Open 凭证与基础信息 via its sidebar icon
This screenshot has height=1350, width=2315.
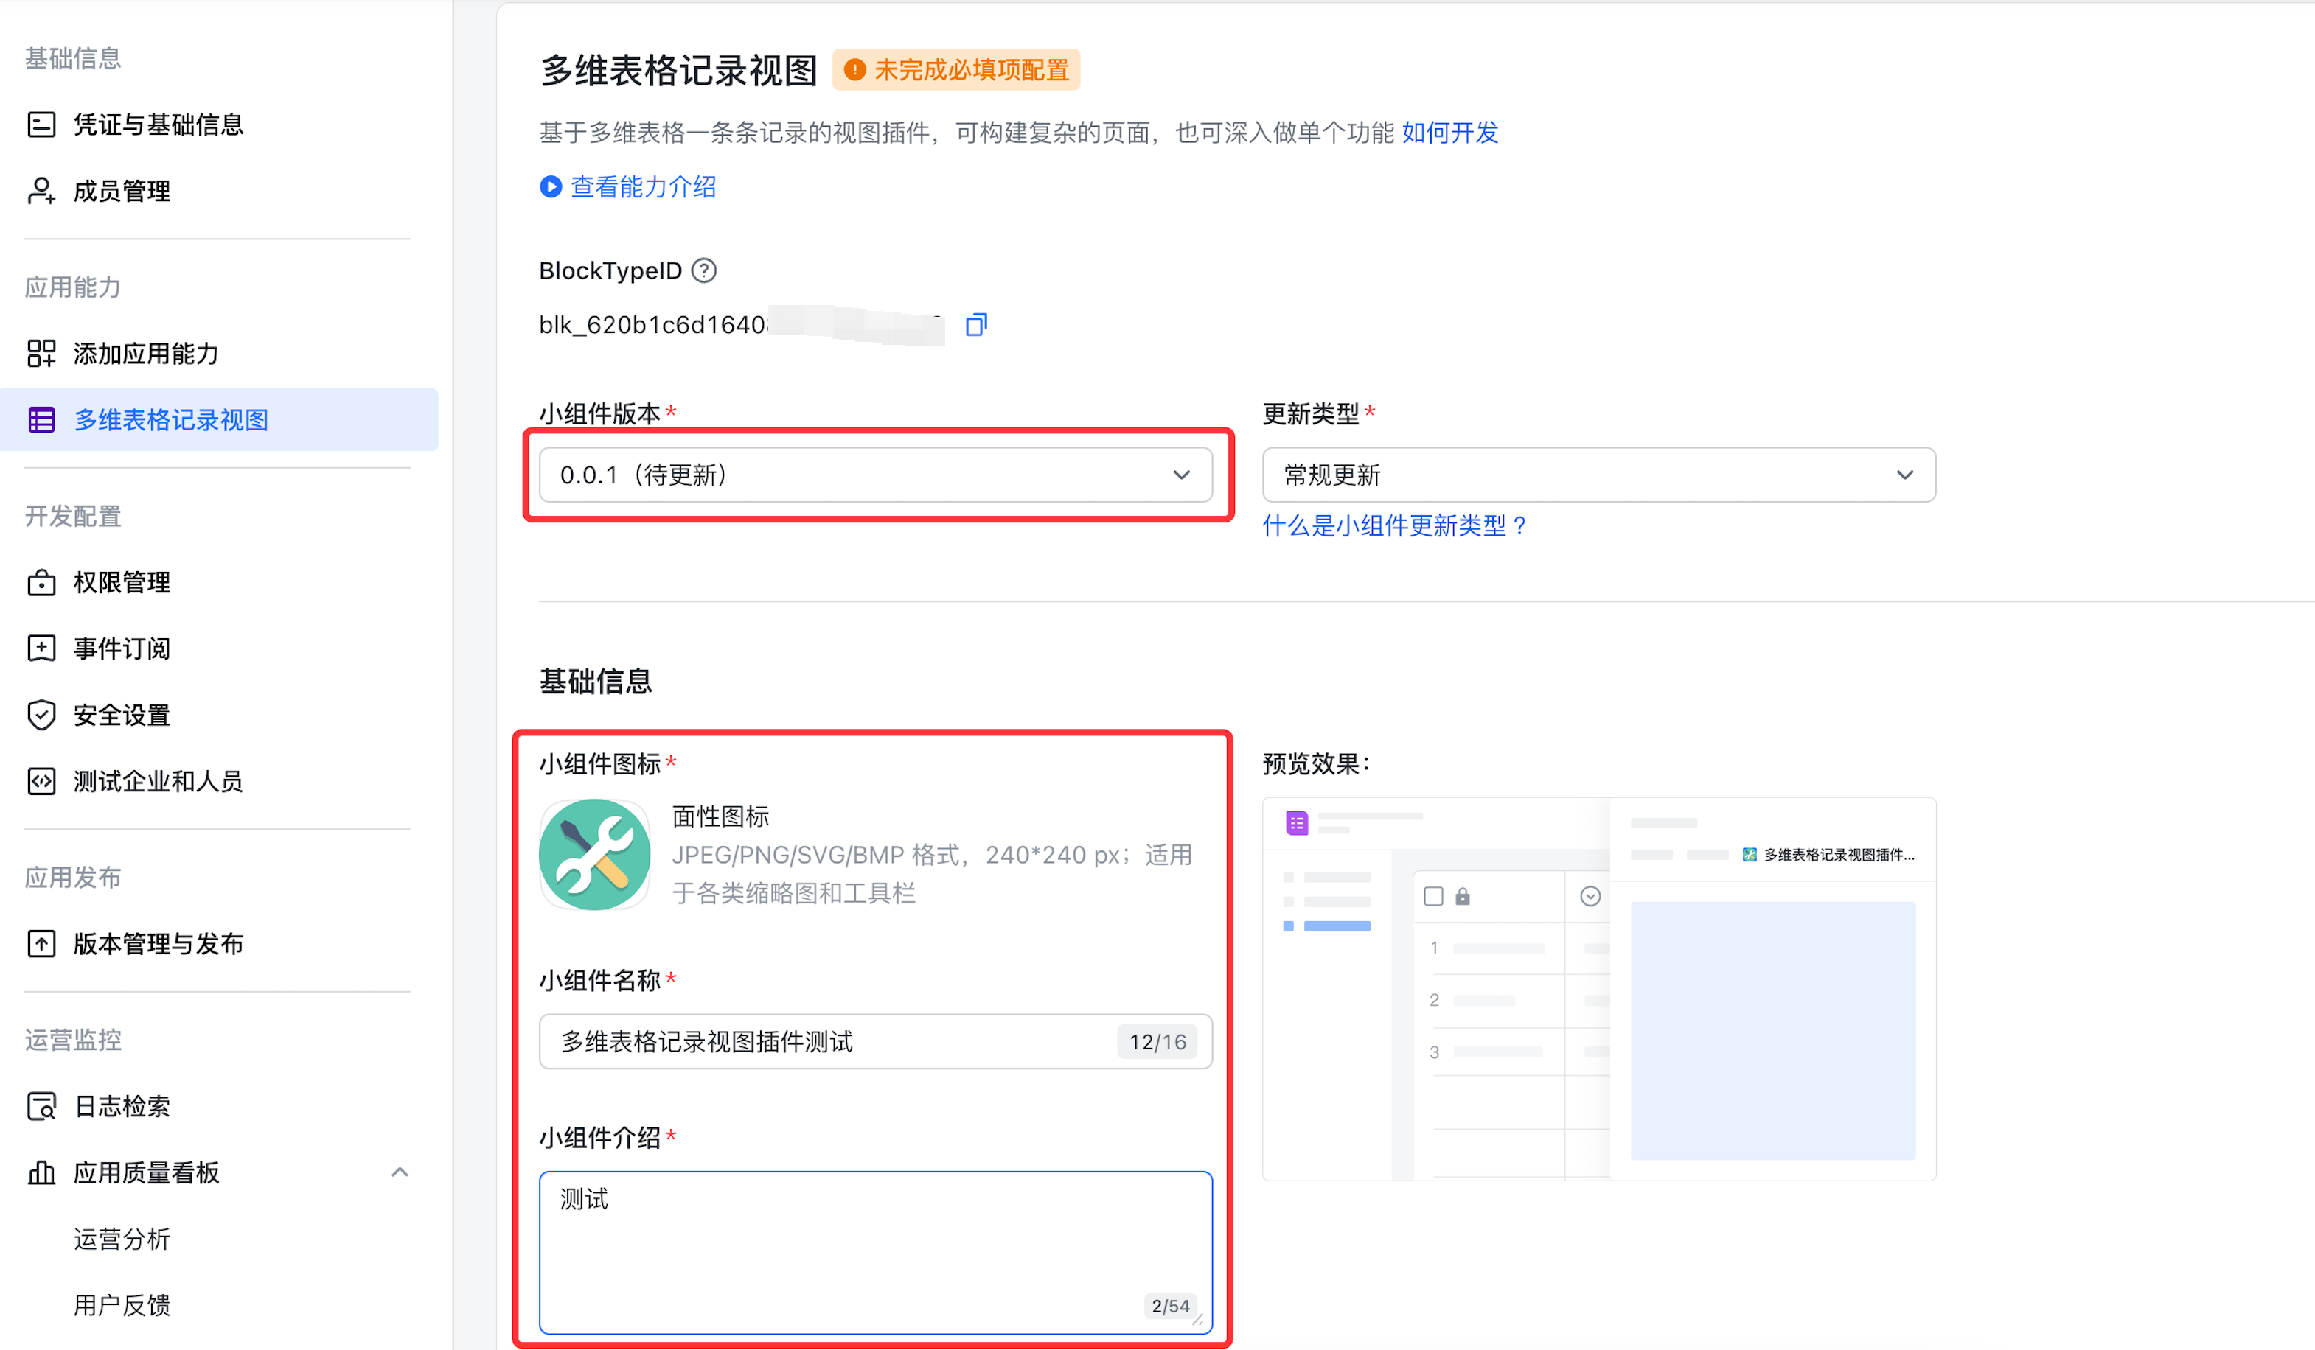[x=41, y=125]
